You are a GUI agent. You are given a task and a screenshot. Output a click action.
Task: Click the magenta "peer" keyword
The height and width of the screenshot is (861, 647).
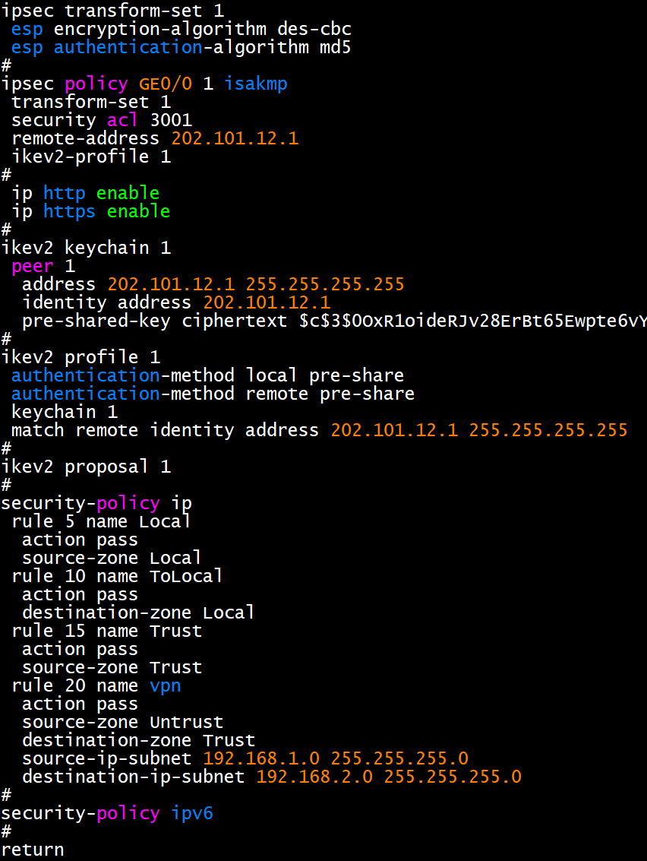click(33, 266)
